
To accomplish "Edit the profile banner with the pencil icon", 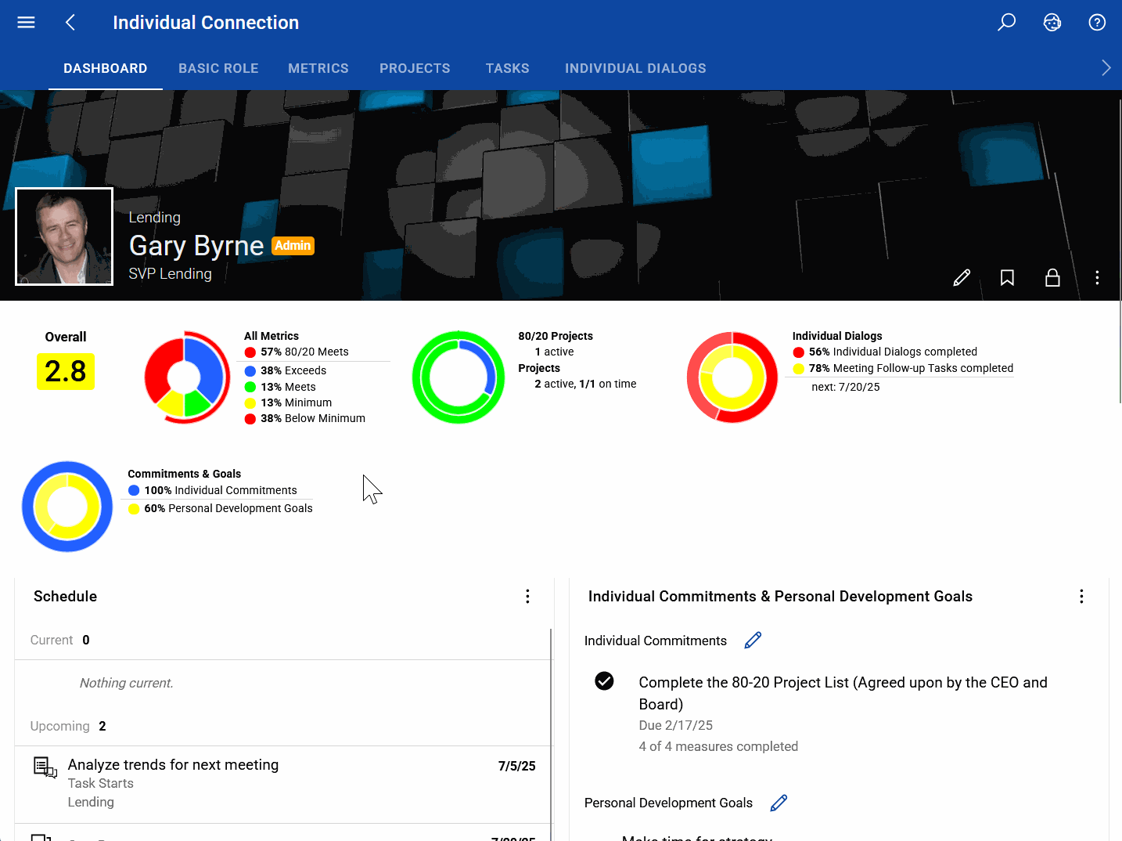I will tap(962, 277).
